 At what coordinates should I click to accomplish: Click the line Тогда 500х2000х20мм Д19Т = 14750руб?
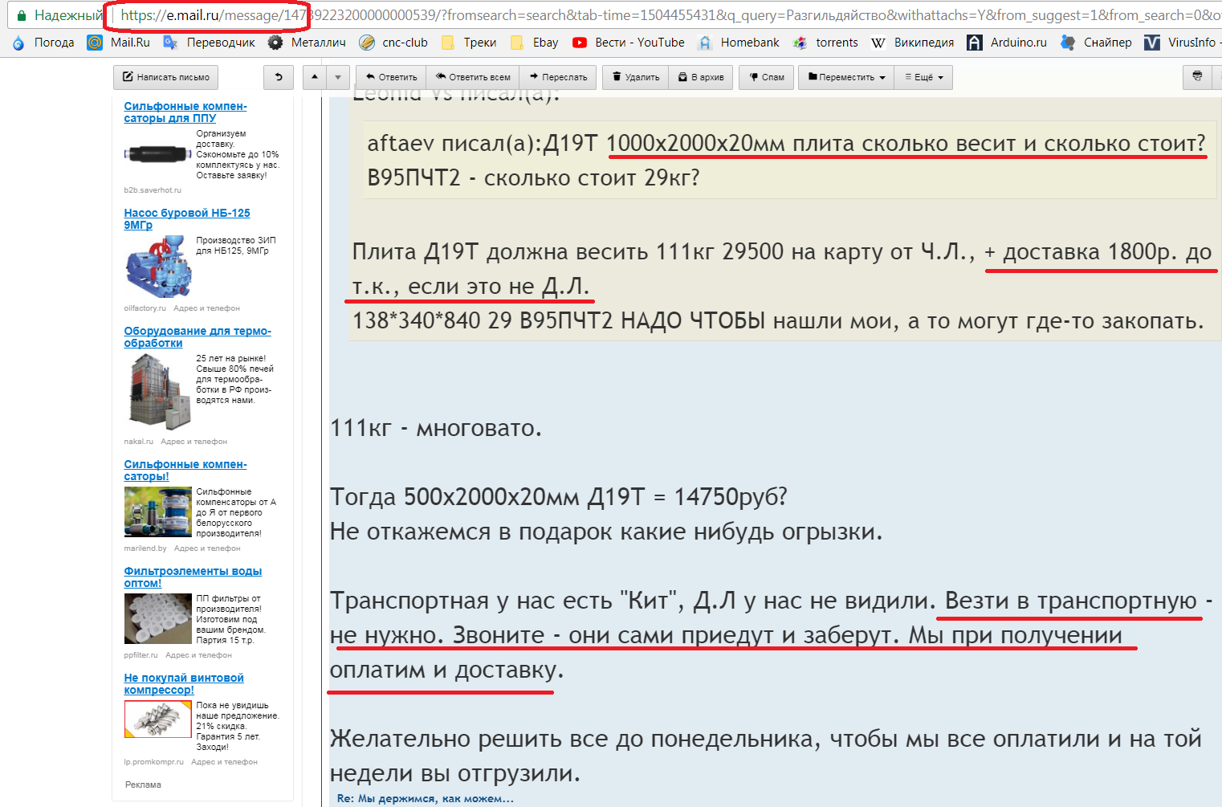click(x=559, y=497)
